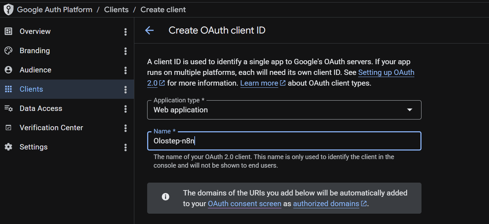Click the Branding palette icon
Viewport: 489px width, 224px height.
click(x=8, y=51)
